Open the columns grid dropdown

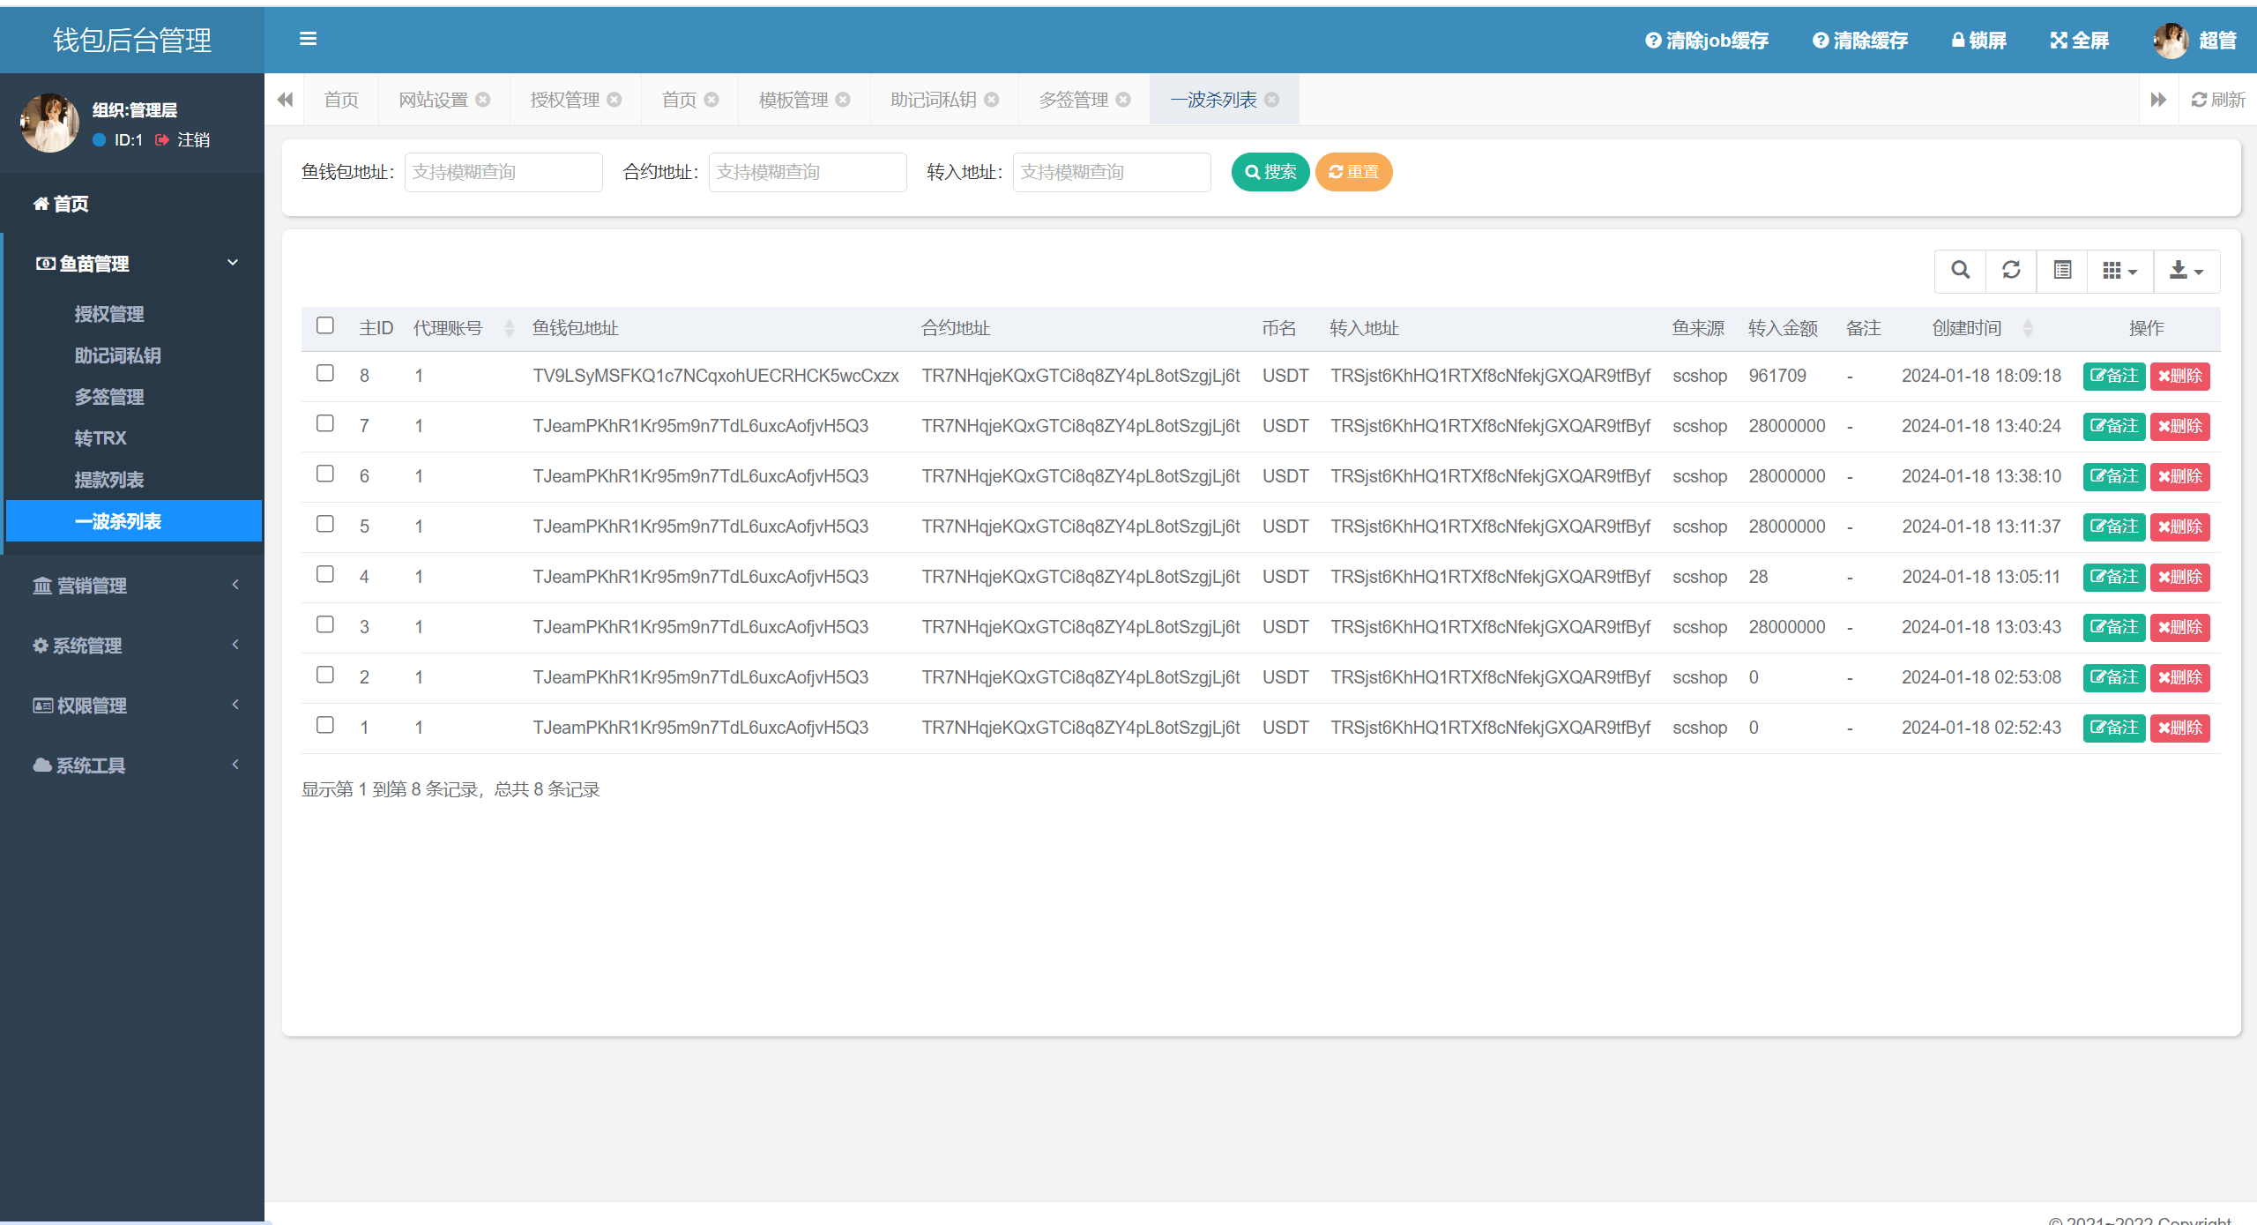[2119, 270]
